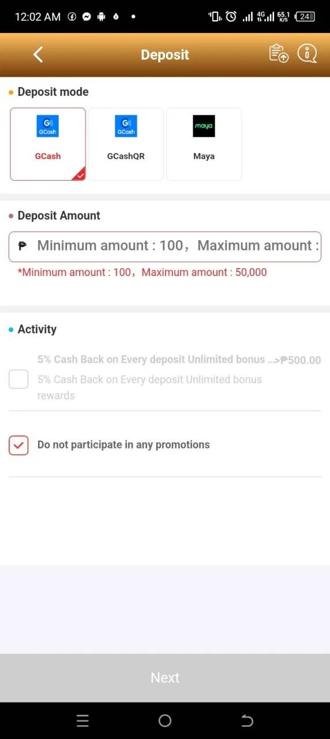Screen dimensions: 330x739
Task: Tap the peso sign in amount field
Action: [x=22, y=246]
